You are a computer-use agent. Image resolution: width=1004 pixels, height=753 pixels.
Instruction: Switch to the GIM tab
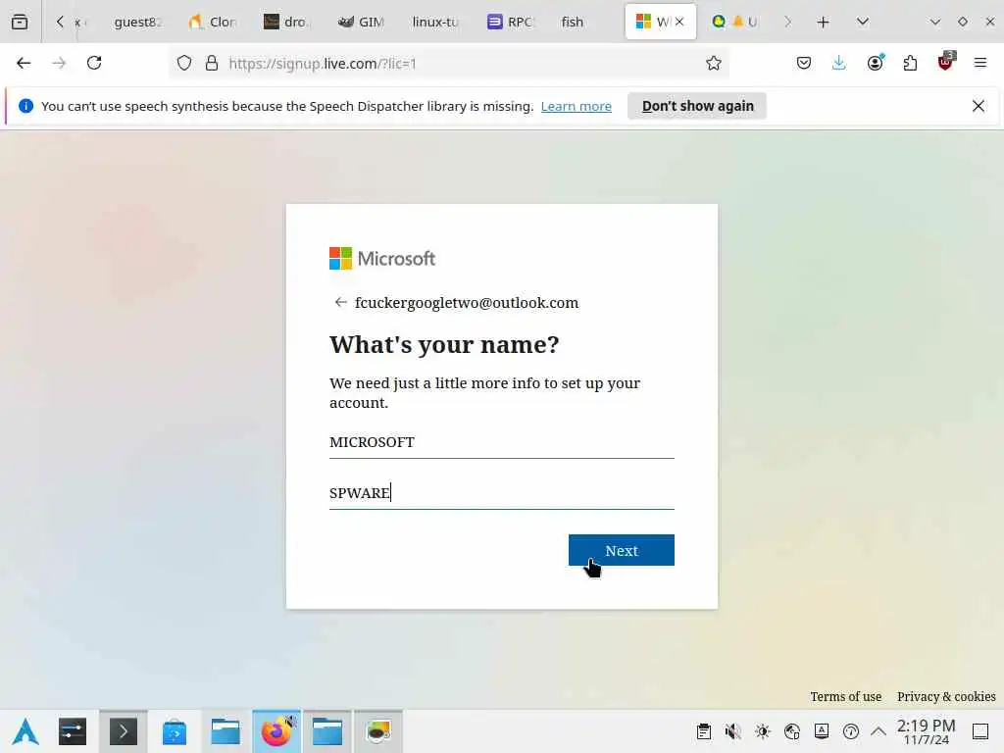(x=362, y=22)
